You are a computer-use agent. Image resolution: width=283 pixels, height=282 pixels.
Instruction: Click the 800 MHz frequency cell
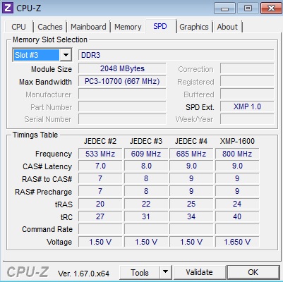click(237, 154)
